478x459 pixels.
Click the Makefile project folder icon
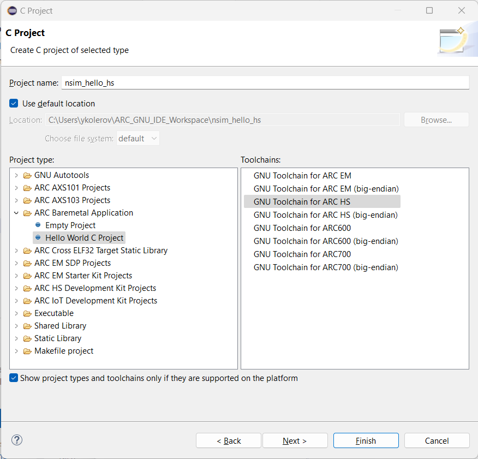pyautogui.click(x=27, y=351)
